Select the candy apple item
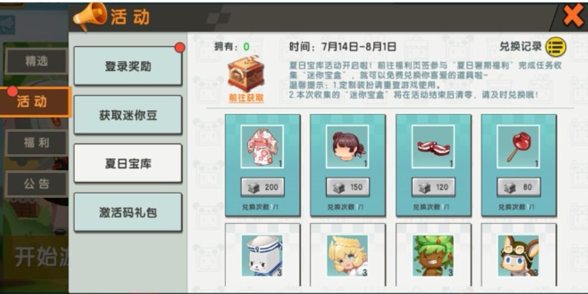The height and width of the screenshot is (294, 588). point(518,146)
